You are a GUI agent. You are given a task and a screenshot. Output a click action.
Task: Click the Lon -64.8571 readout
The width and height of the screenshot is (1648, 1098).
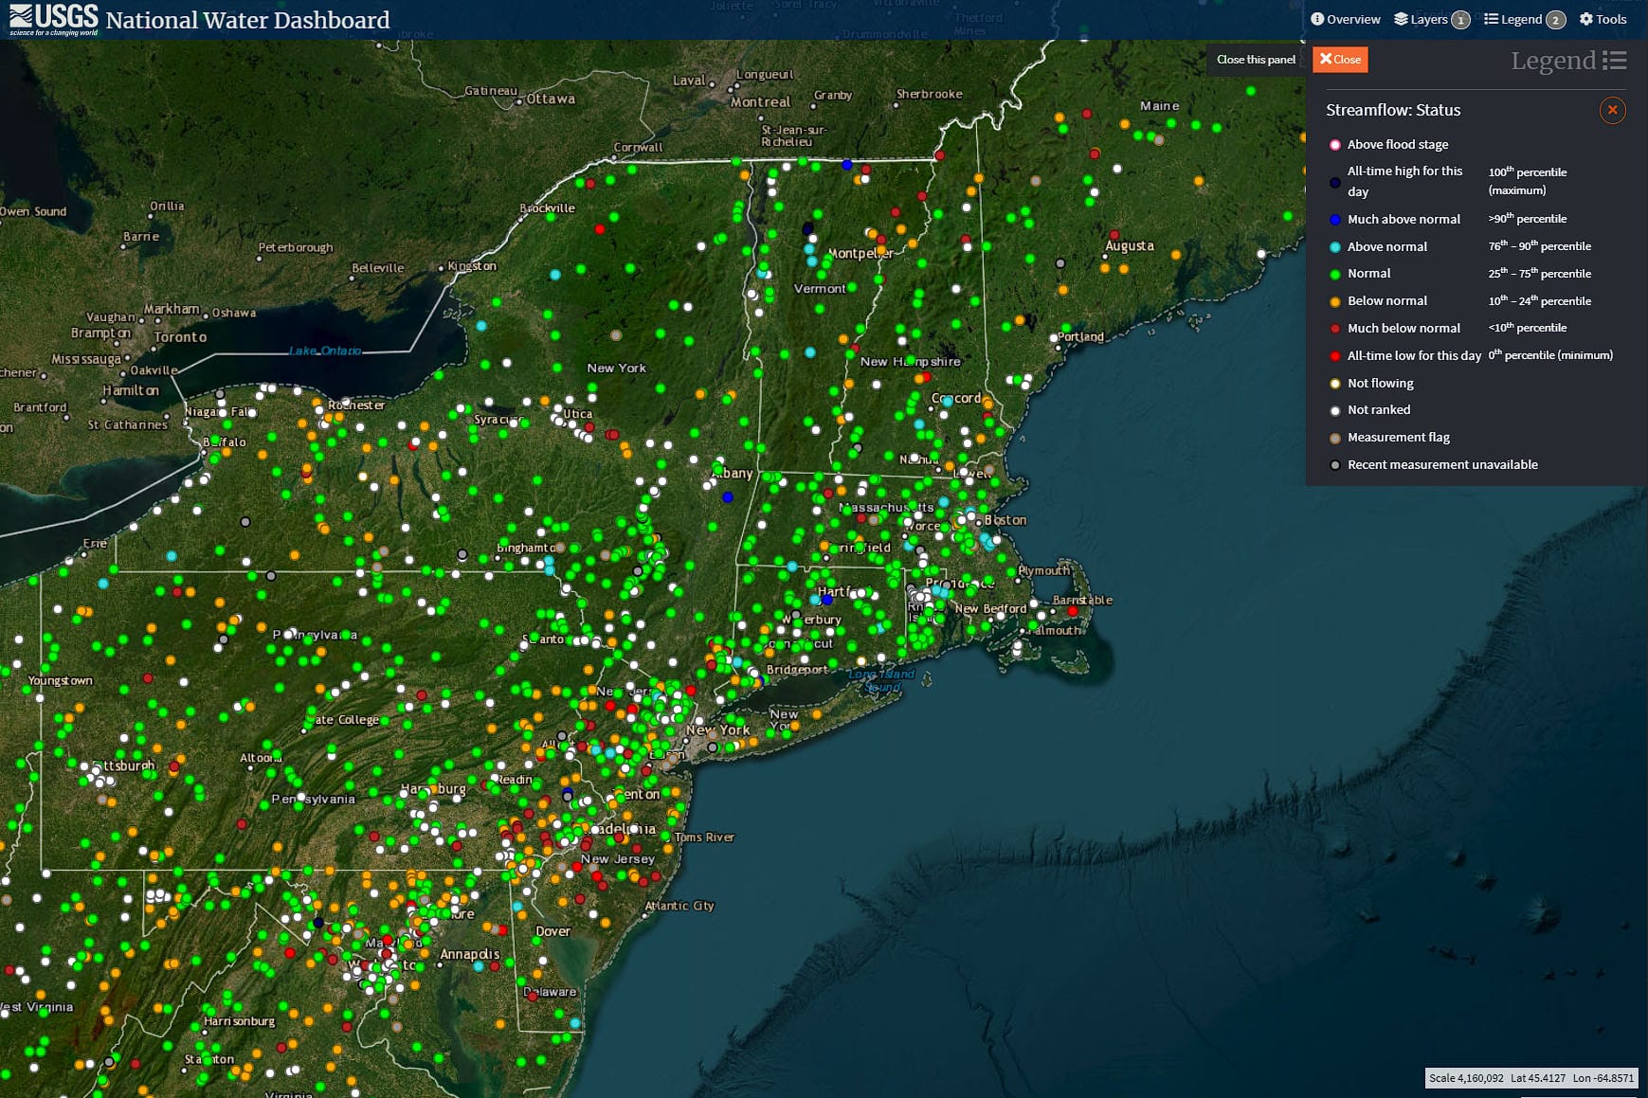tap(1603, 1078)
